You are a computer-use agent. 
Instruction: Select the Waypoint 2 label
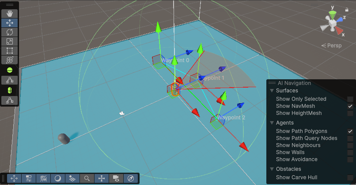pos(231,118)
